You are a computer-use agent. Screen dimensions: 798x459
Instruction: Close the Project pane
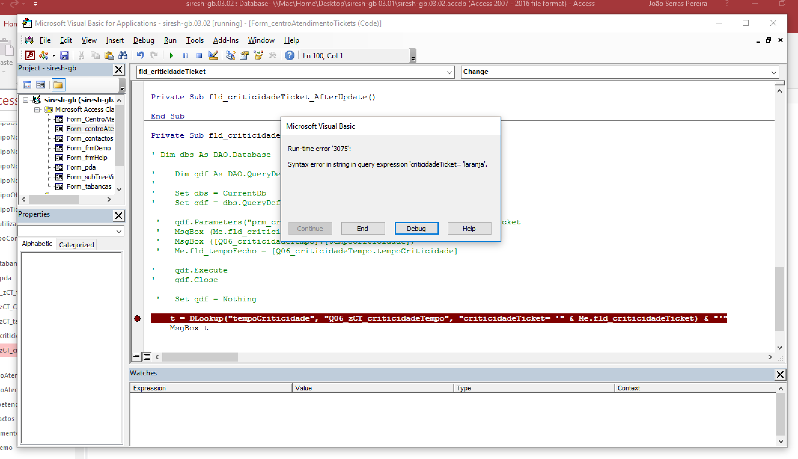119,69
